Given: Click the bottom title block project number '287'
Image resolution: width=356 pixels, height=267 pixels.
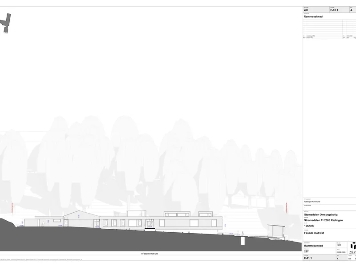Looking at the screenshot, I should click(x=306, y=251).
